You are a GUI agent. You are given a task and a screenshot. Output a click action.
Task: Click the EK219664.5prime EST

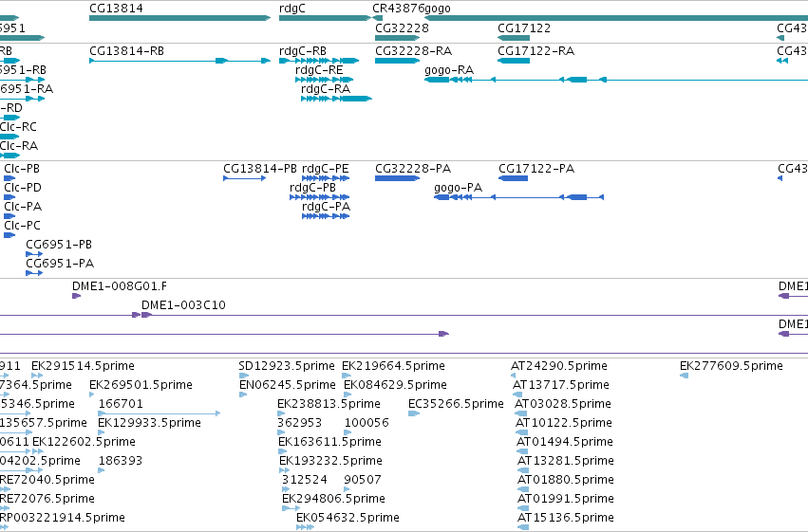tap(347, 376)
